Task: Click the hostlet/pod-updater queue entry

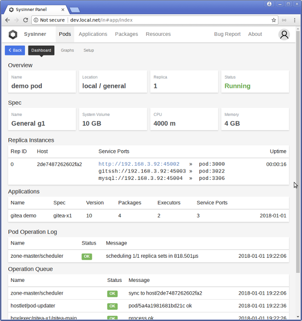Action: click(x=33, y=306)
